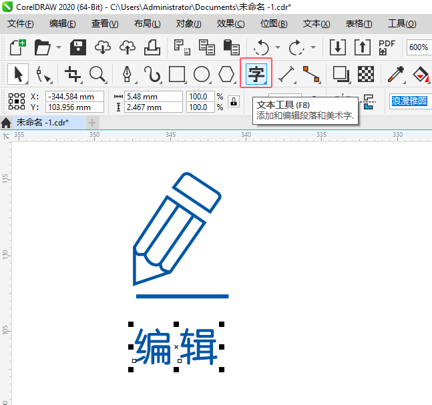Click the Import icon
Screen dimensions: 432x405
click(x=338, y=47)
